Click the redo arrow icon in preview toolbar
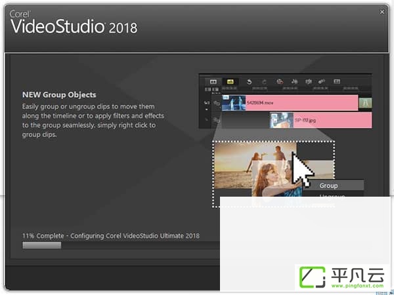 (264, 82)
